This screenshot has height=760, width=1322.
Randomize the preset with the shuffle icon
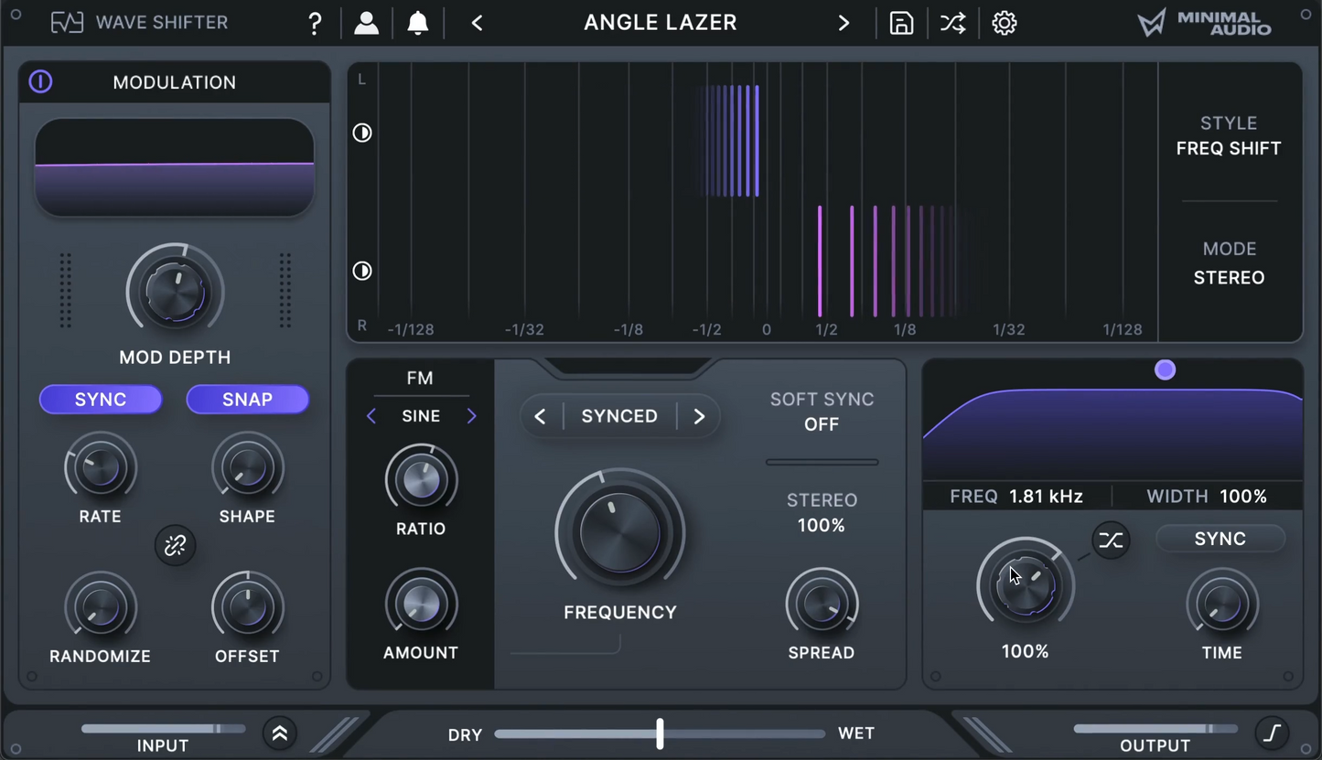pos(952,22)
